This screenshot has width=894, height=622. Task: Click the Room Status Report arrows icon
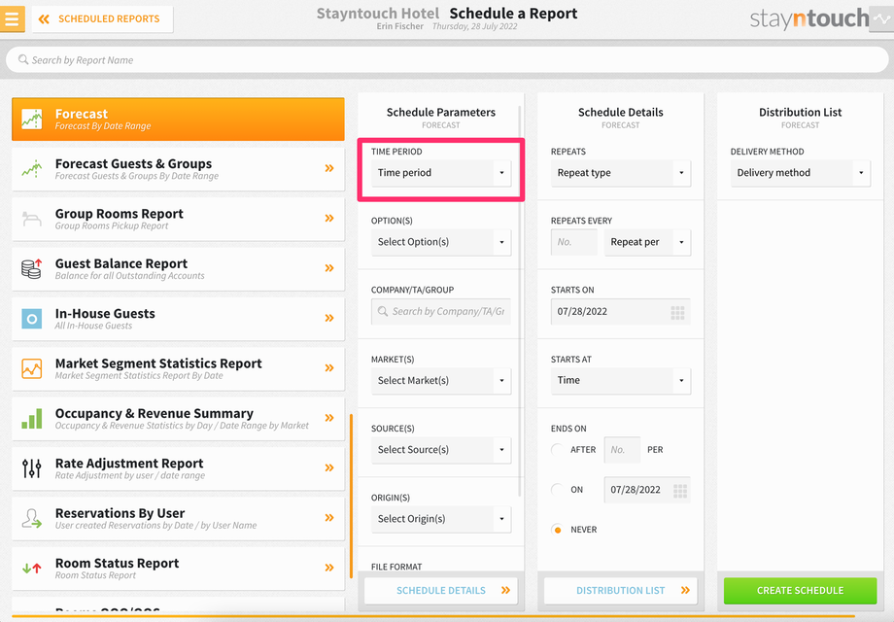coord(32,568)
